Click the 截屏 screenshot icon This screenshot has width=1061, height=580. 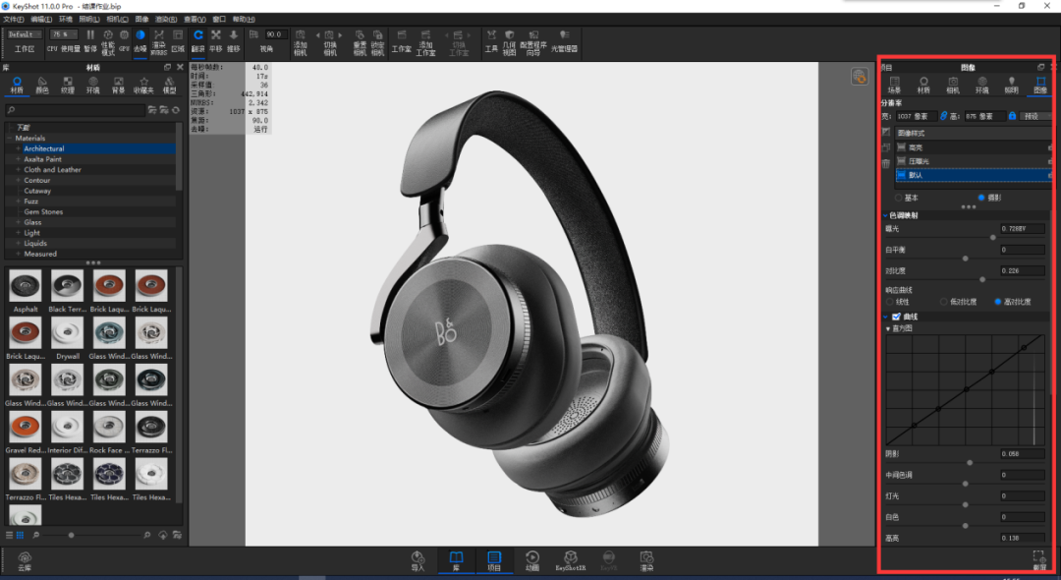click(x=1038, y=559)
